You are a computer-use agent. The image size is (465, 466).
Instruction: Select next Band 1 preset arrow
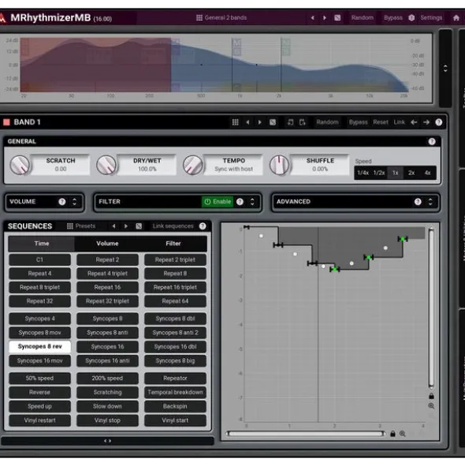pos(259,122)
